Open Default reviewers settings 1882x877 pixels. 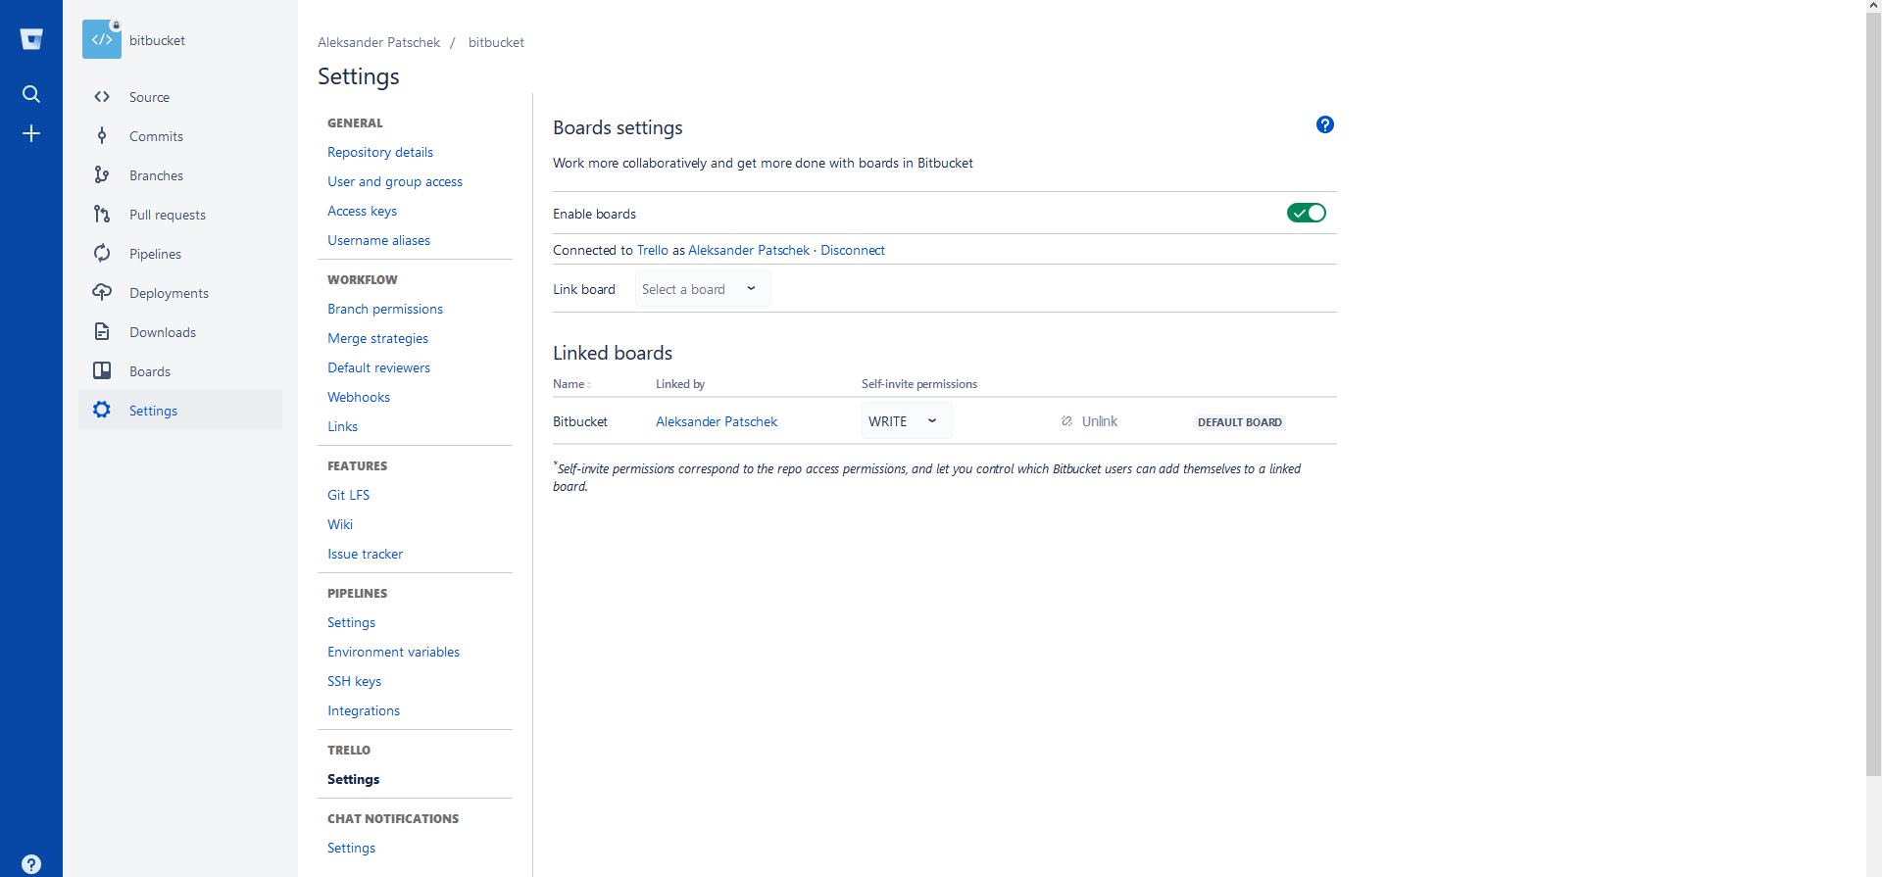378,367
